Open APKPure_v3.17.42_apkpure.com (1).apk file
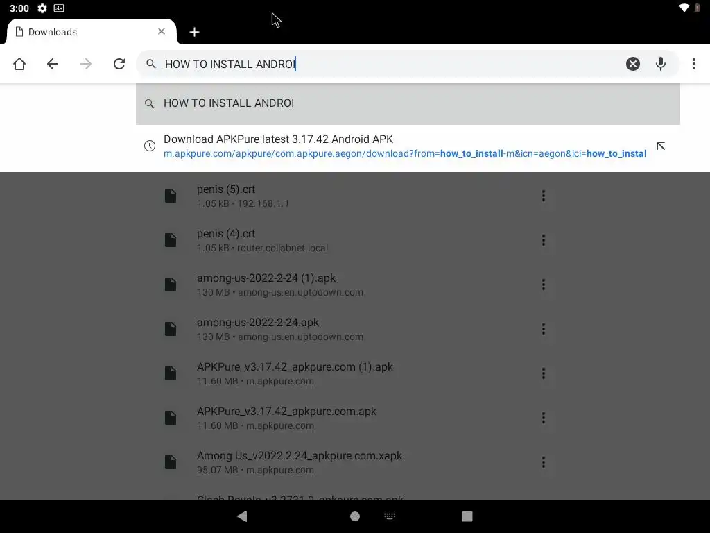Image resolution: width=710 pixels, height=533 pixels. [295, 367]
